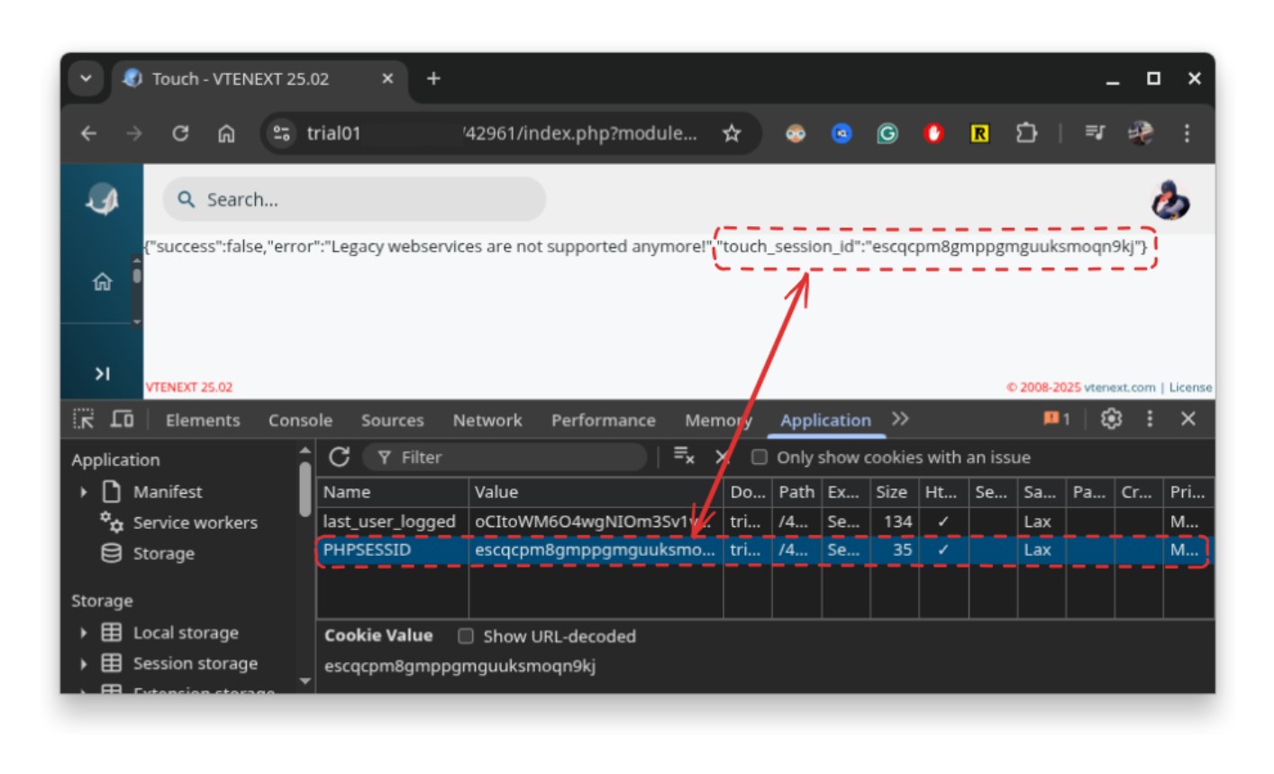Select the Application tab
1274x774 pixels.
[825, 420]
